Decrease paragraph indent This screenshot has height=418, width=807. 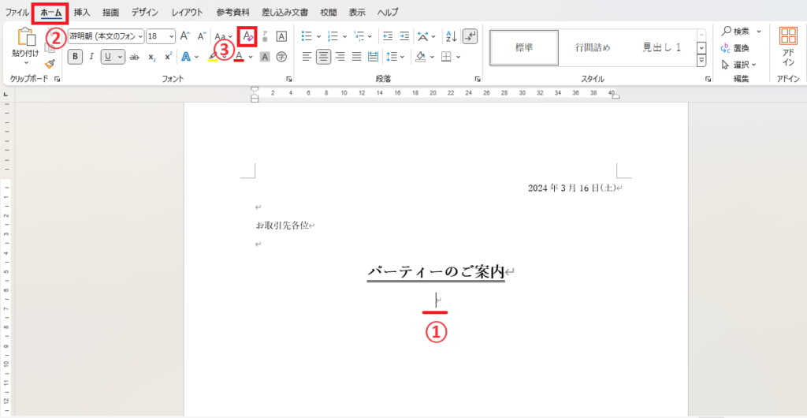click(388, 36)
